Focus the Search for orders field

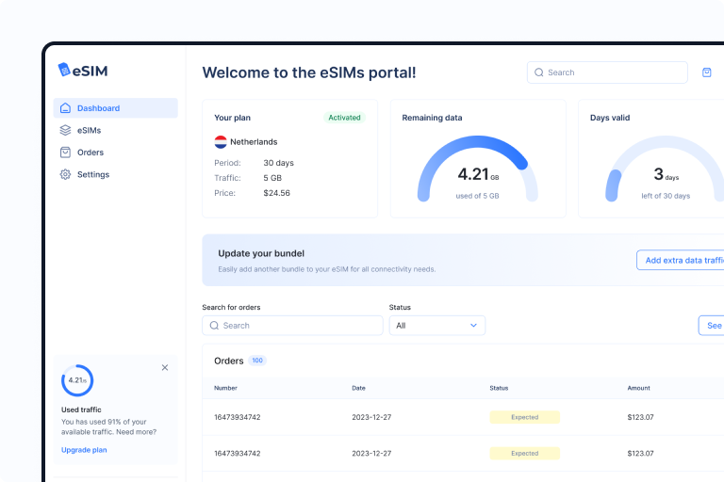tap(292, 326)
